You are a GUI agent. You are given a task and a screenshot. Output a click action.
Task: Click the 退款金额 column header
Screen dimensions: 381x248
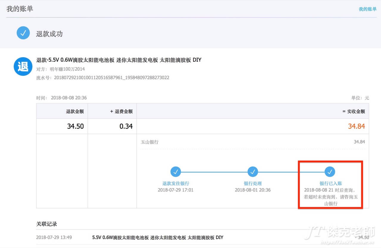click(x=75, y=111)
